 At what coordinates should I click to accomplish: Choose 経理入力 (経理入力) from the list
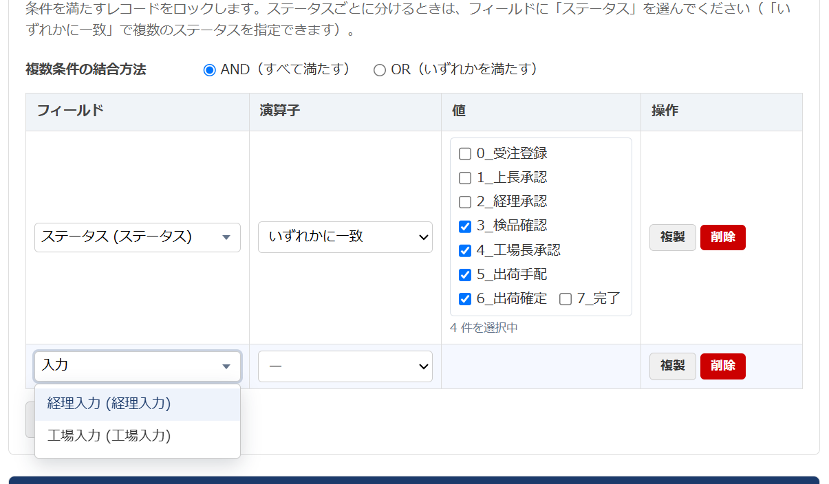coord(138,404)
